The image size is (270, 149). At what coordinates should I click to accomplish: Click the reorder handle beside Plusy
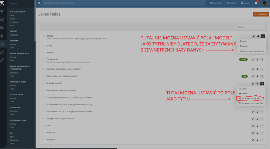(x=44, y=46)
